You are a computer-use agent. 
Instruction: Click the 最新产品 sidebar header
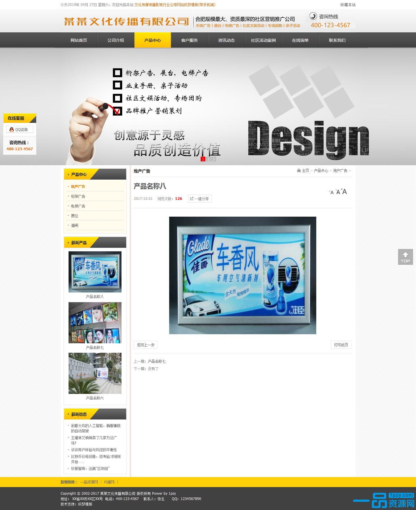pos(95,243)
